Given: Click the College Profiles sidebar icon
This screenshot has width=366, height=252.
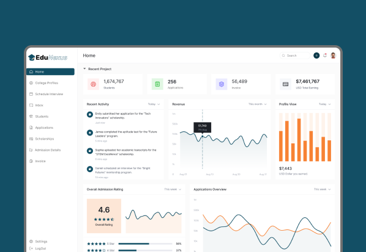Looking at the screenshot, I should tap(31, 83).
